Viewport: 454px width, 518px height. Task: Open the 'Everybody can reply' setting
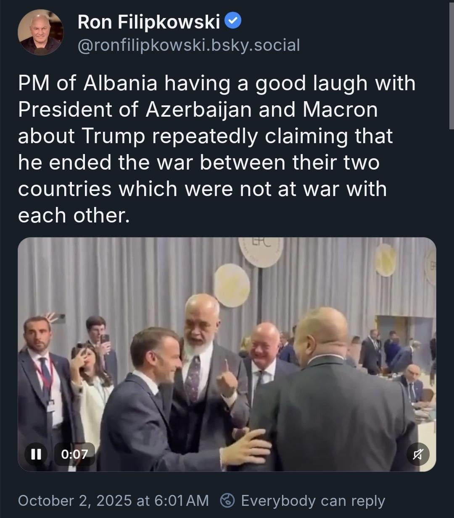point(313,500)
